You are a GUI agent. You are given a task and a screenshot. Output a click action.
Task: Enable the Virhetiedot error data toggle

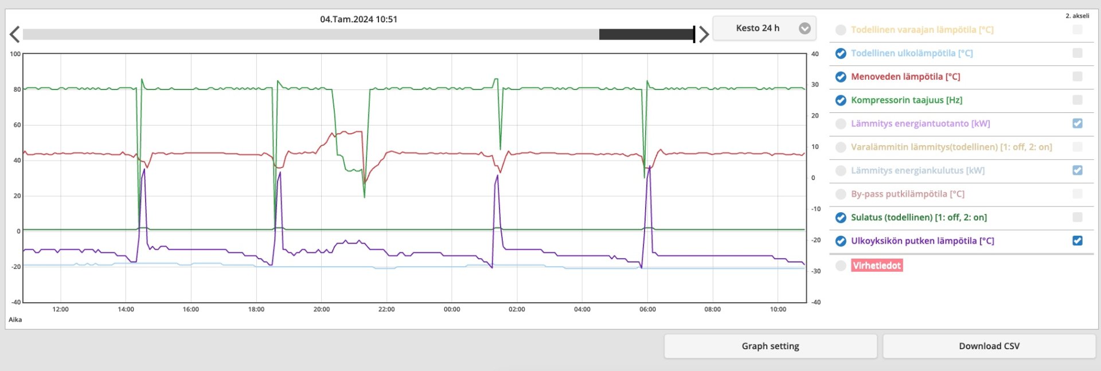point(841,265)
